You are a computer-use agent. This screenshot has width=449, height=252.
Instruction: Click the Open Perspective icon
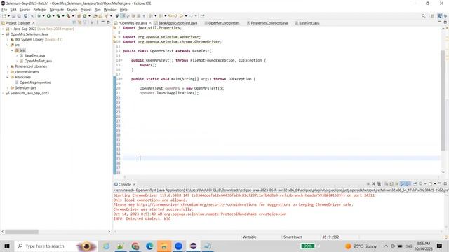pyautogui.click(x=432, y=16)
